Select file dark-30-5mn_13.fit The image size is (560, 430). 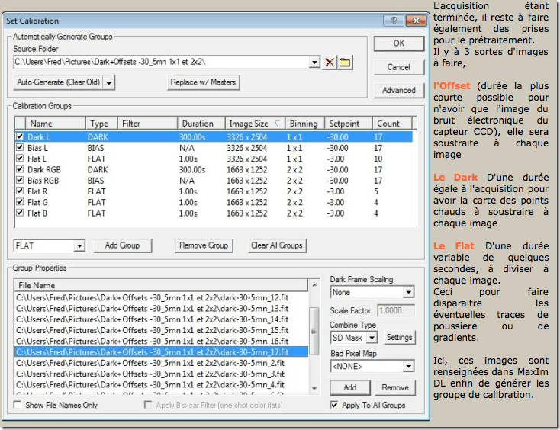click(152, 308)
